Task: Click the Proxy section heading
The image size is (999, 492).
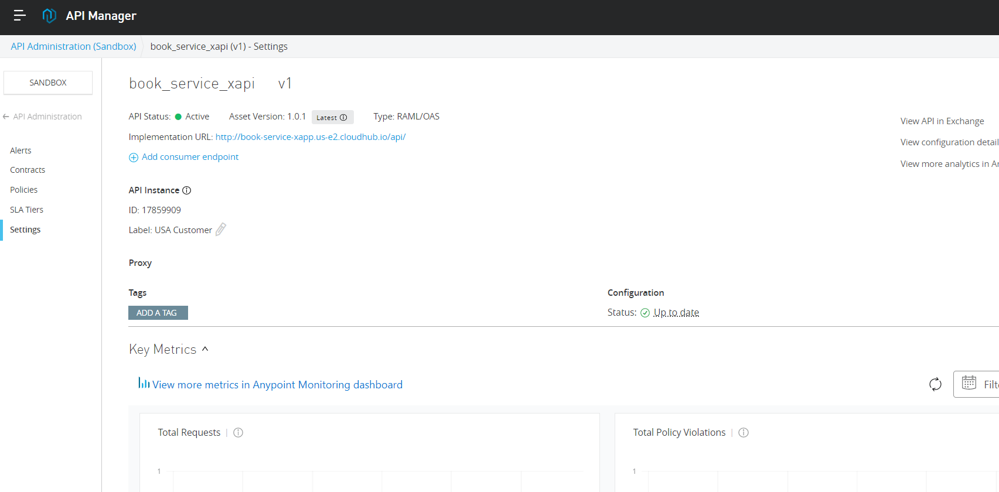Action: point(140,263)
